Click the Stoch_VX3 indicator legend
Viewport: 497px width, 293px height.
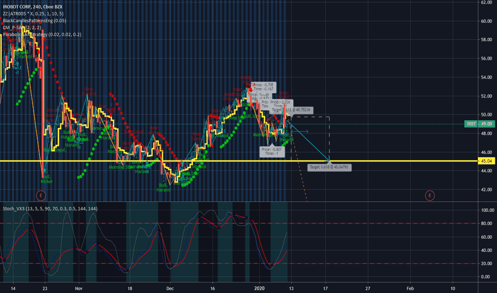click(x=50, y=209)
